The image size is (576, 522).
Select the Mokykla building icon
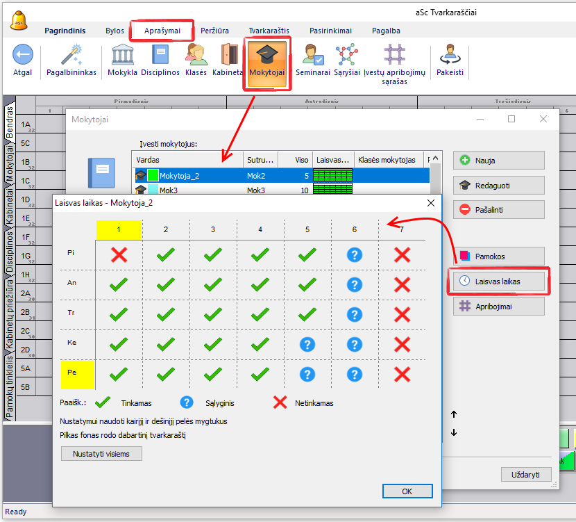point(122,56)
